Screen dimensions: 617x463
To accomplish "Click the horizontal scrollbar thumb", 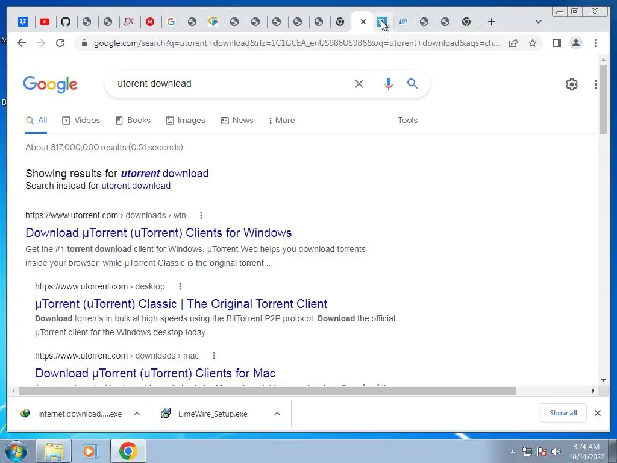I will pyautogui.click(x=267, y=391).
